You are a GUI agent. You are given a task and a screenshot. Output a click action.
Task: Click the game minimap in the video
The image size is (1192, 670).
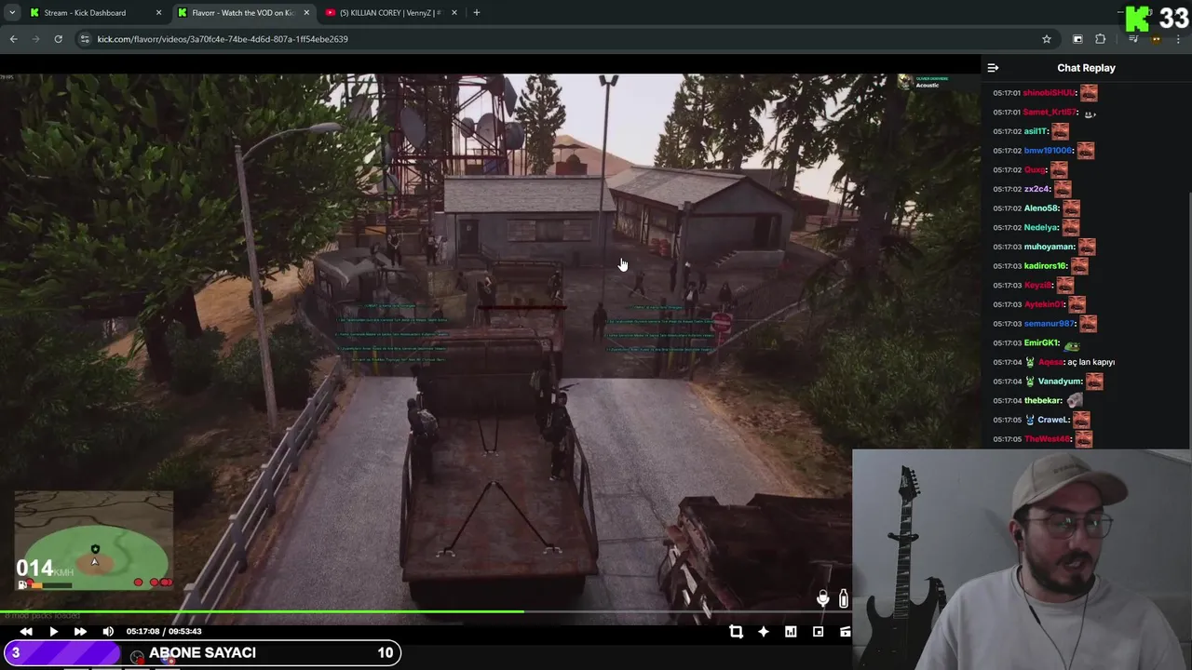coord(93,542)
